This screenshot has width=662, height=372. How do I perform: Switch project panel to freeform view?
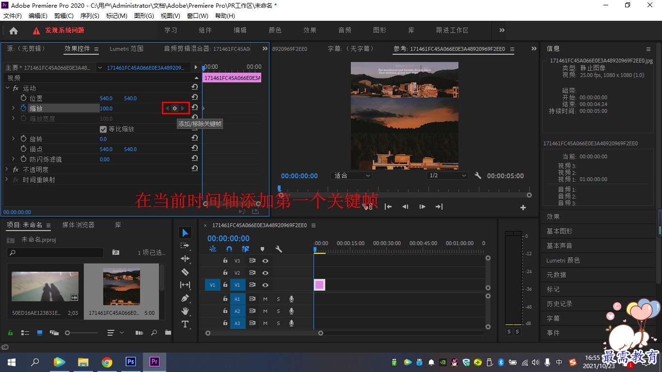pyautogui.click(x=54, y=333)
